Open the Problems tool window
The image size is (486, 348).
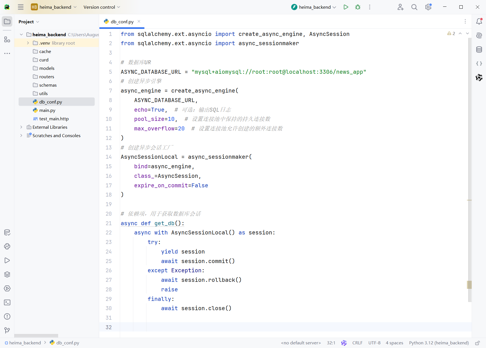click(x=7, y=317)
